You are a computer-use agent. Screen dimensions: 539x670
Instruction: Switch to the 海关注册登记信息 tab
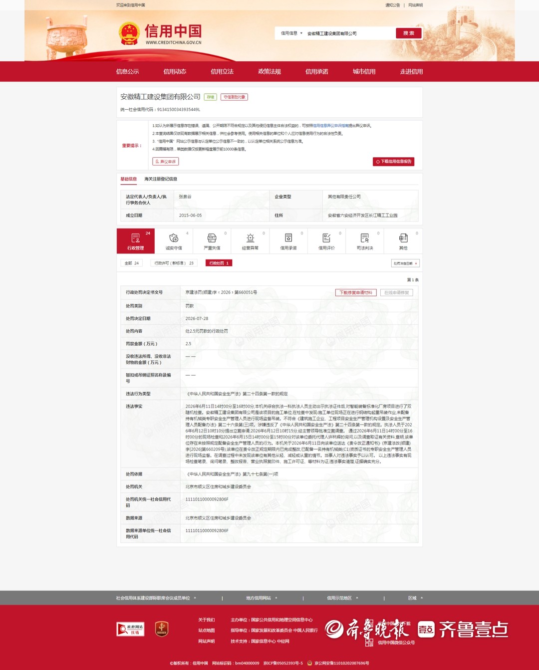(x=161, y=179)
